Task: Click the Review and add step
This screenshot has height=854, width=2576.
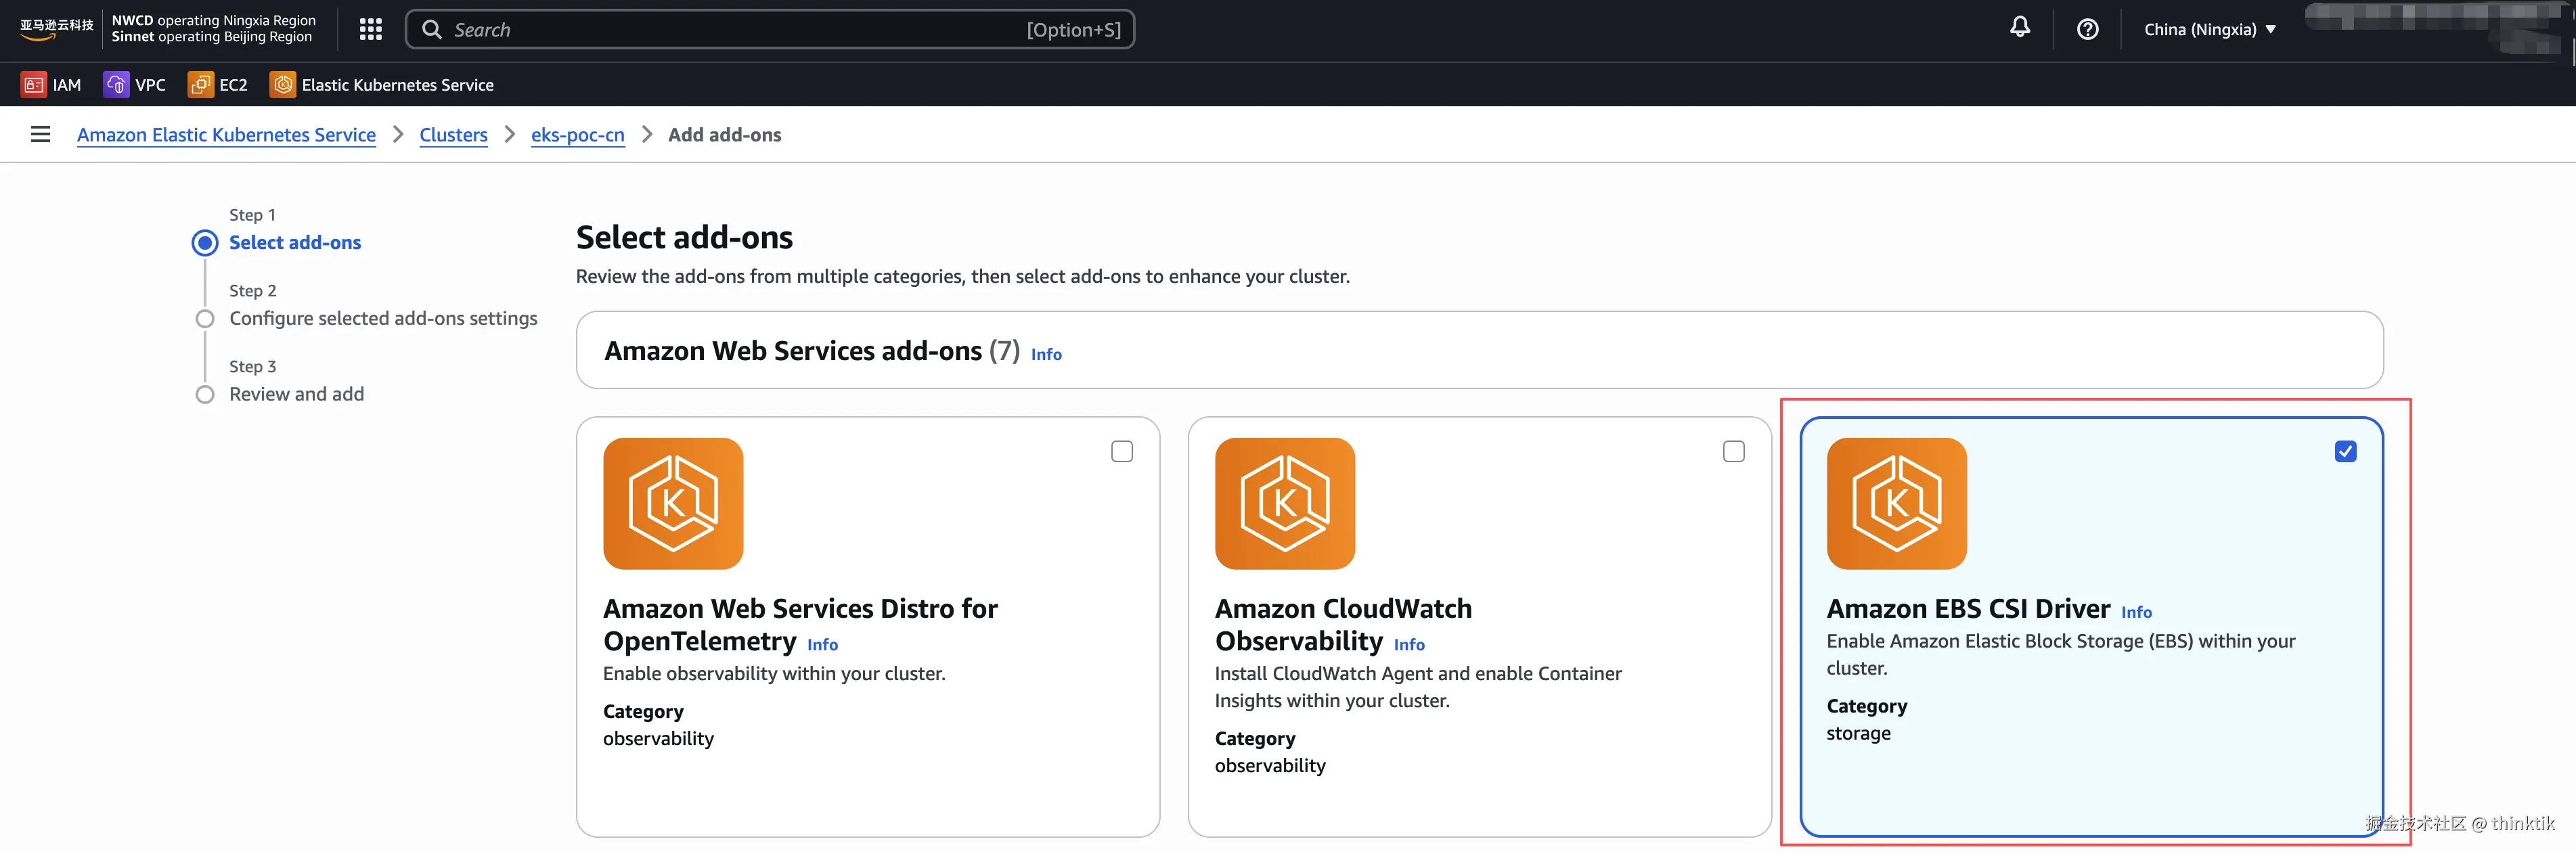Action: click(297, 395)
